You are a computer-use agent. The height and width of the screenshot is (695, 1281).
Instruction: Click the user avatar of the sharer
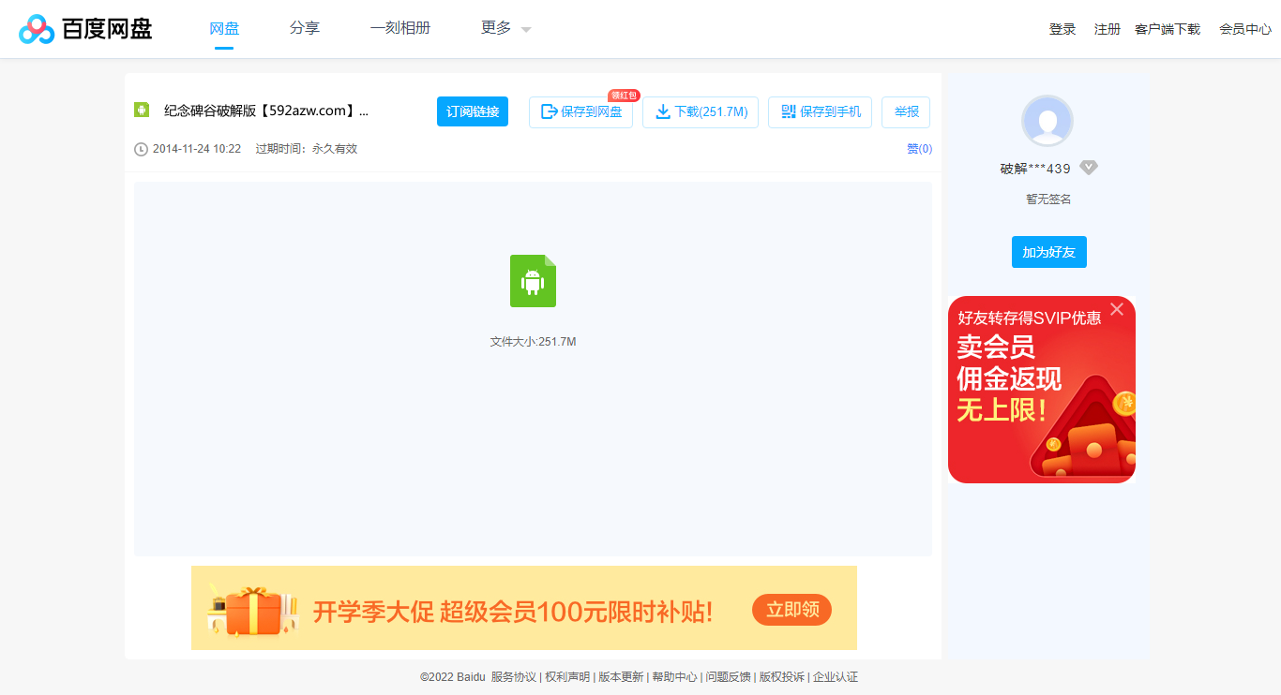[x=1047, y=120]
